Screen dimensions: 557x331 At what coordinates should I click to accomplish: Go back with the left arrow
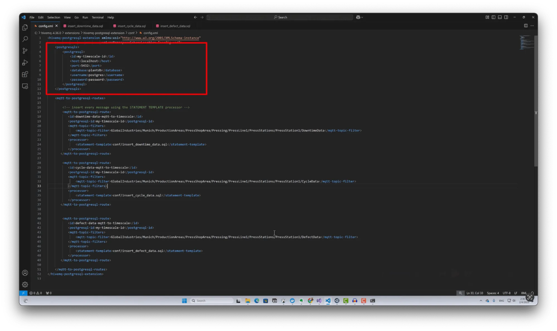pyautogui.click(x=196, y=17)
